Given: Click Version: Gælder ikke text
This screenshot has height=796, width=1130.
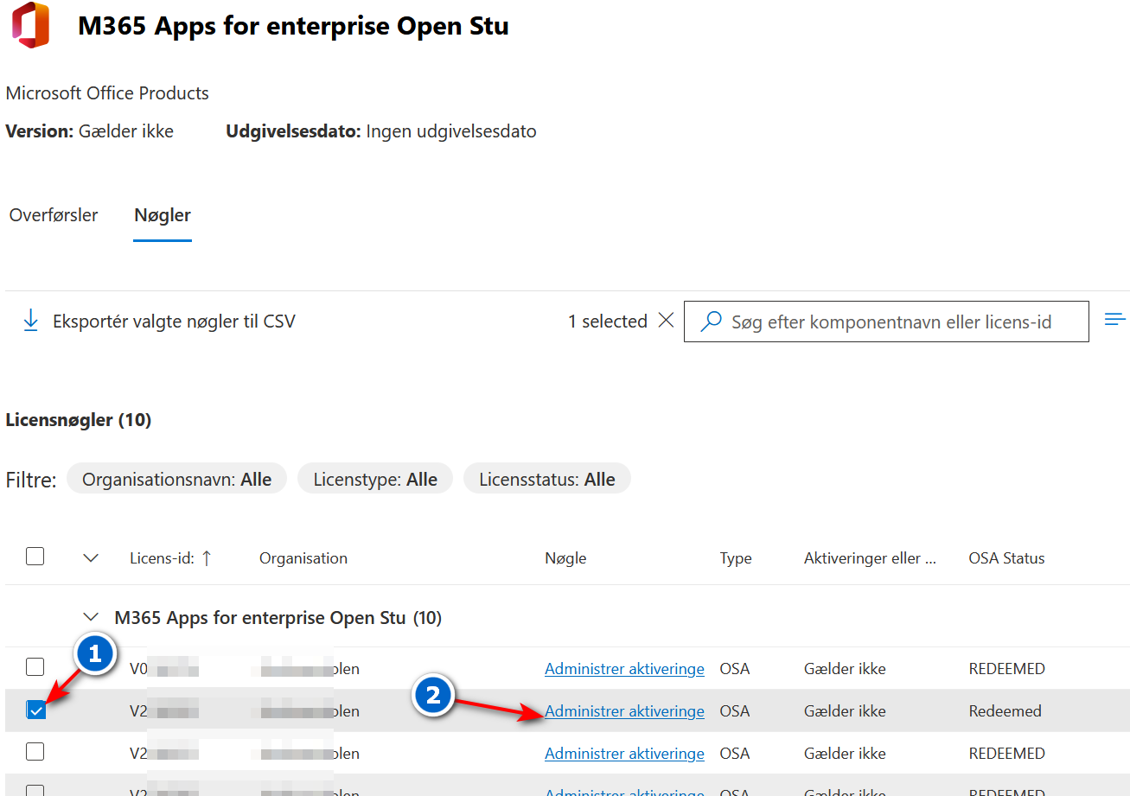Looking at the screenshot, I should [89, 131].
